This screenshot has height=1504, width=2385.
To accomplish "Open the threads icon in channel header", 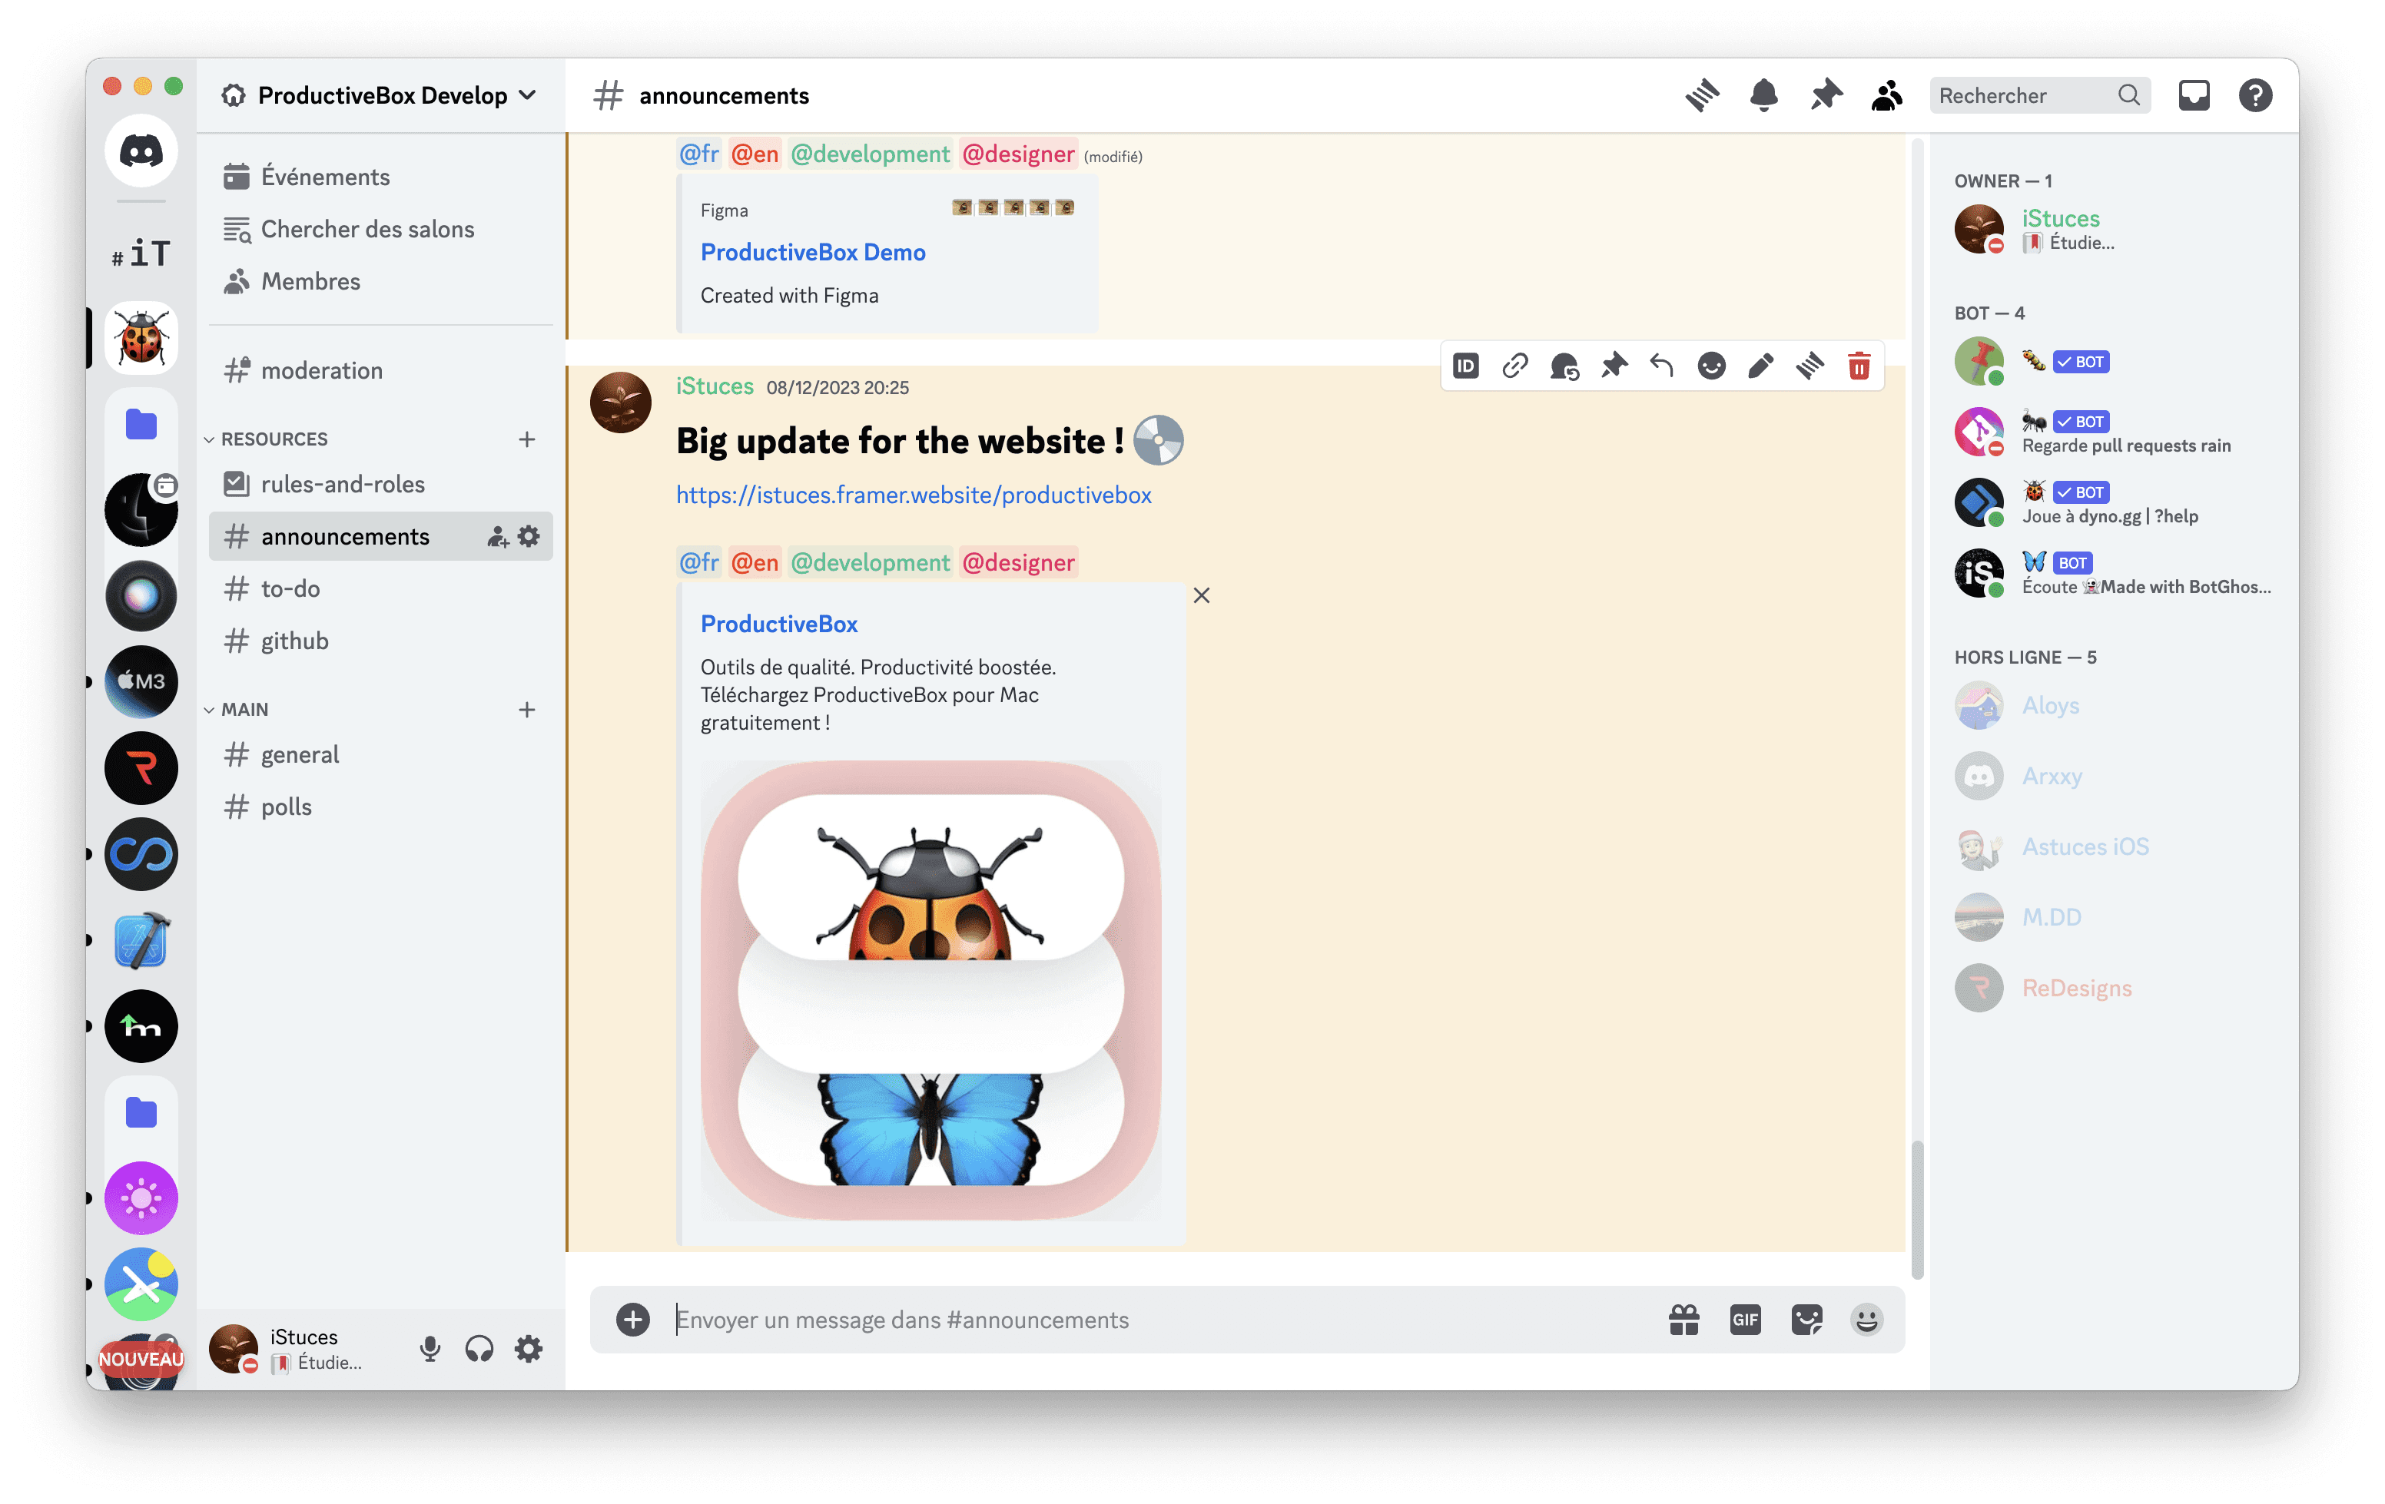I will (1702, 96).
